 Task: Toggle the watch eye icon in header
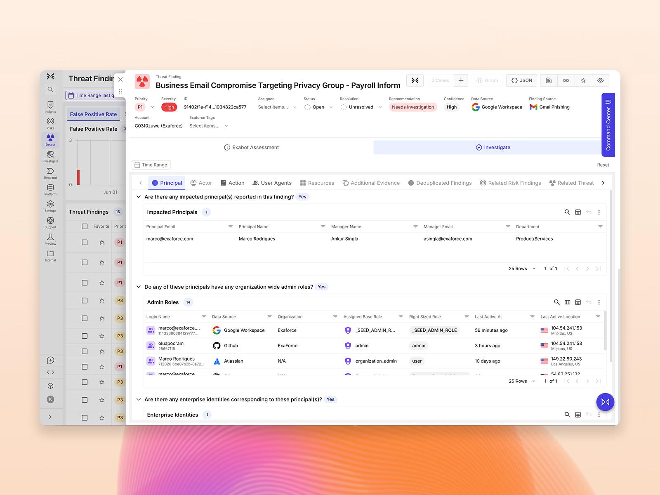[x=601, y=80]
